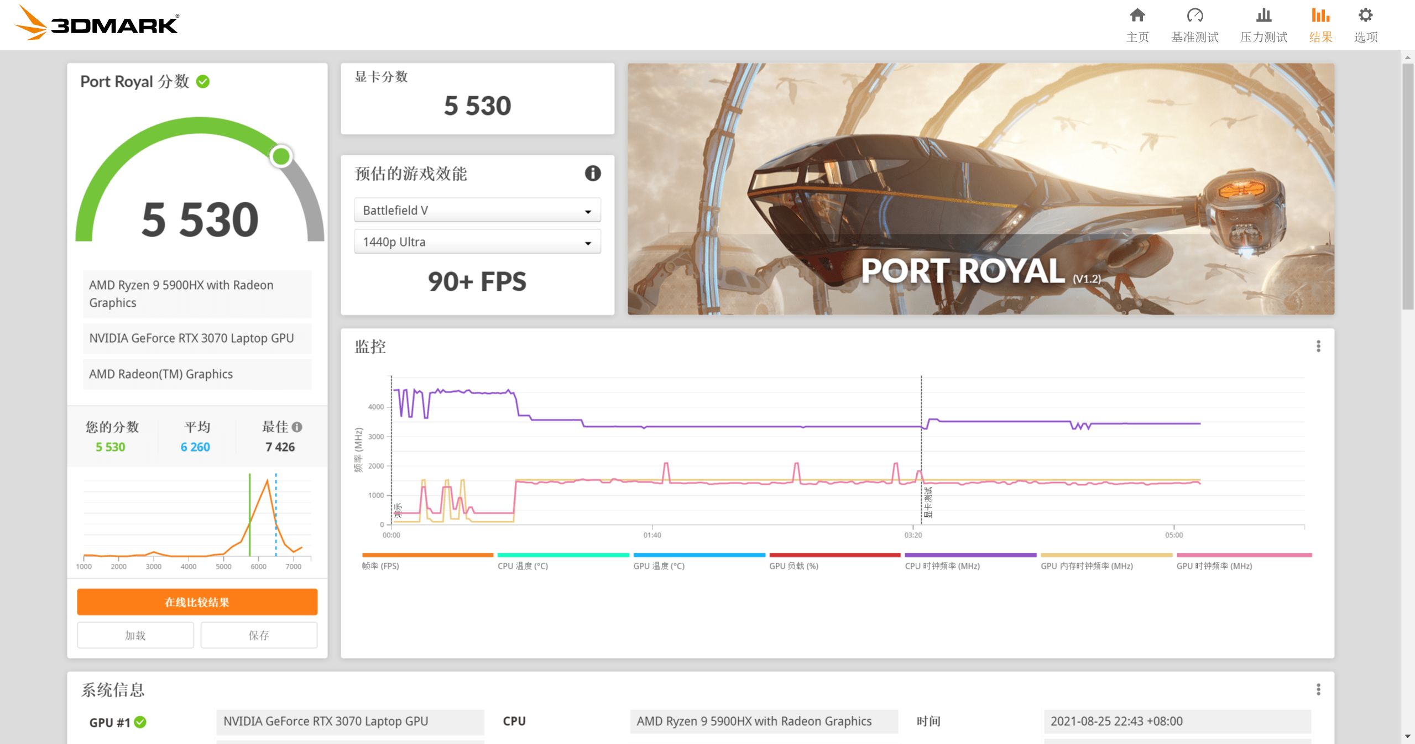Viewport: 1415px width, 744px height.
Task: Expand the 1440p Ultra resolution dropdown
Action: [477, 242]
